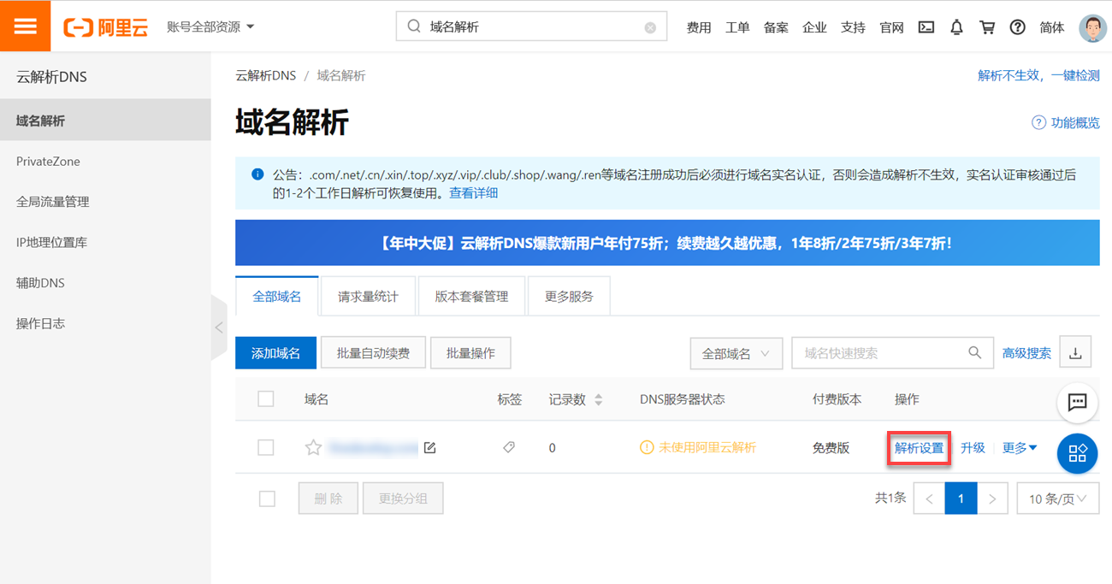
Task: Click the mid-year promotion banner
Action: coord(667,243)
